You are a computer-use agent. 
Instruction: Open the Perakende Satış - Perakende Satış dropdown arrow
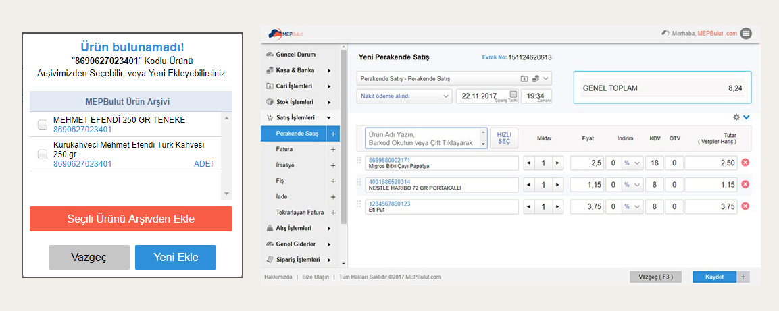pyautogui.click(x=546, y=78)
